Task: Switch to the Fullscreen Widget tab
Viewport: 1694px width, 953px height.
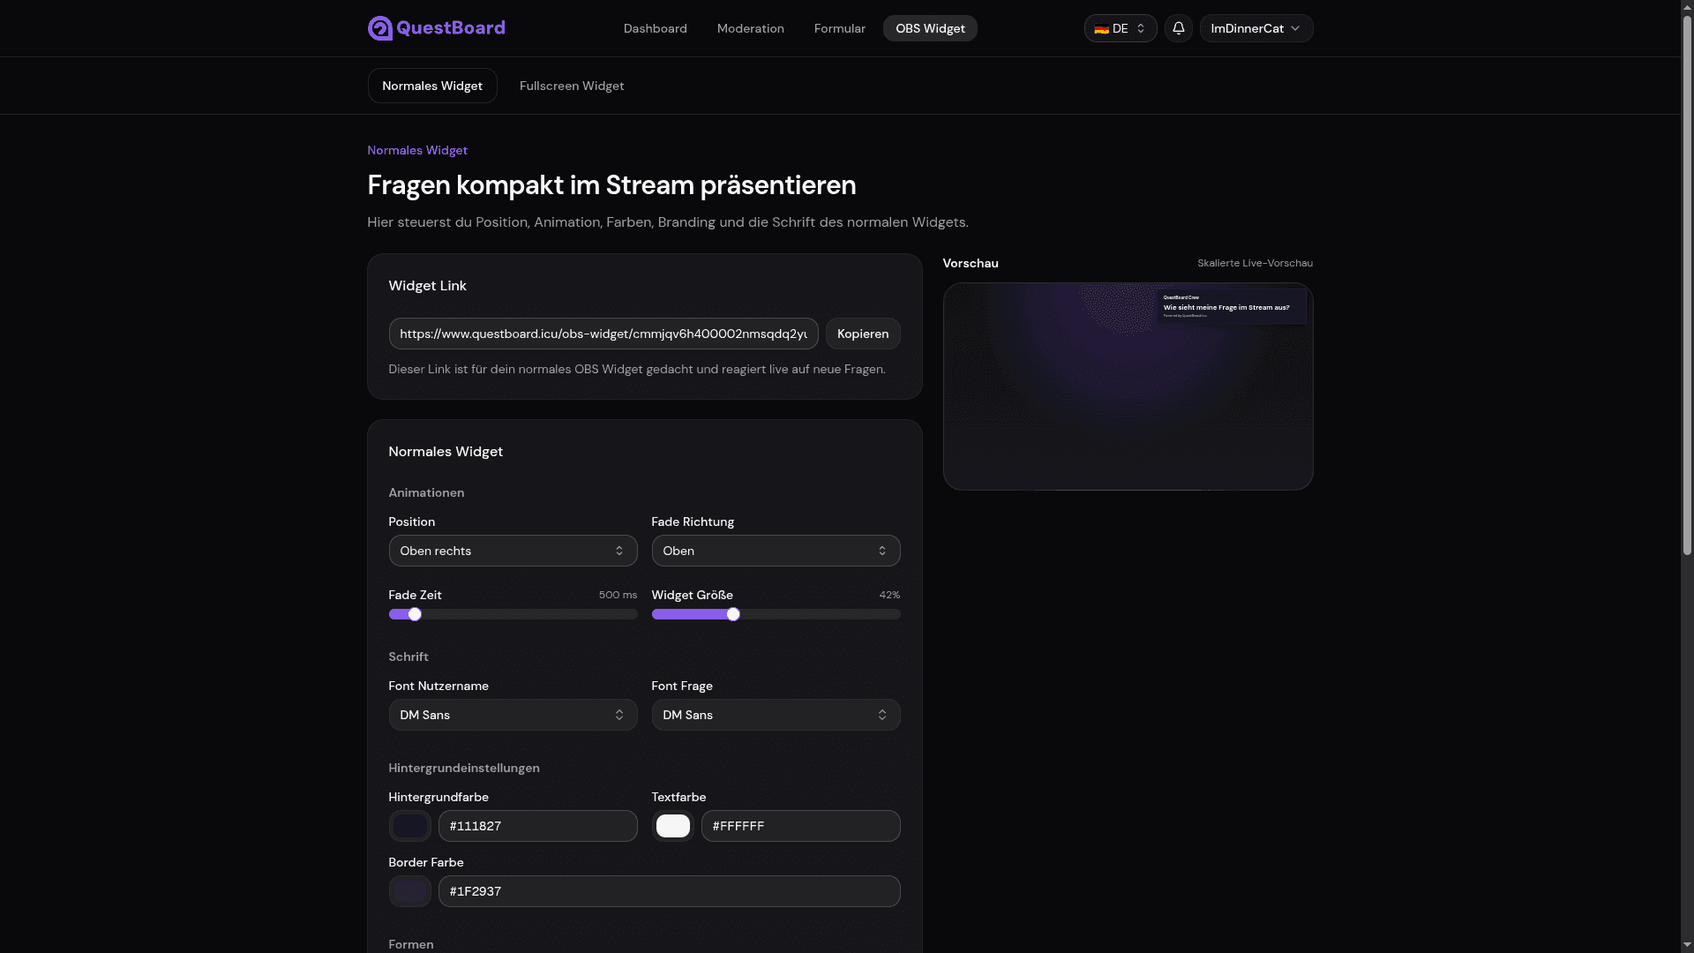Action: tap(572, 86)
